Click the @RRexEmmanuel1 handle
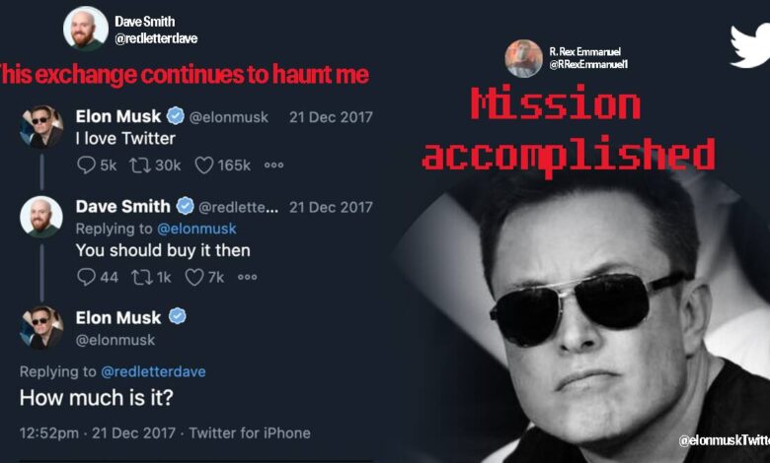Viewport: 770px width, 463px height. 588,65
